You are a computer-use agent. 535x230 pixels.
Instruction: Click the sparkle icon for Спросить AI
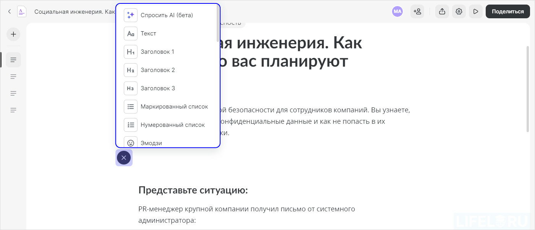[x=130, y=15]
